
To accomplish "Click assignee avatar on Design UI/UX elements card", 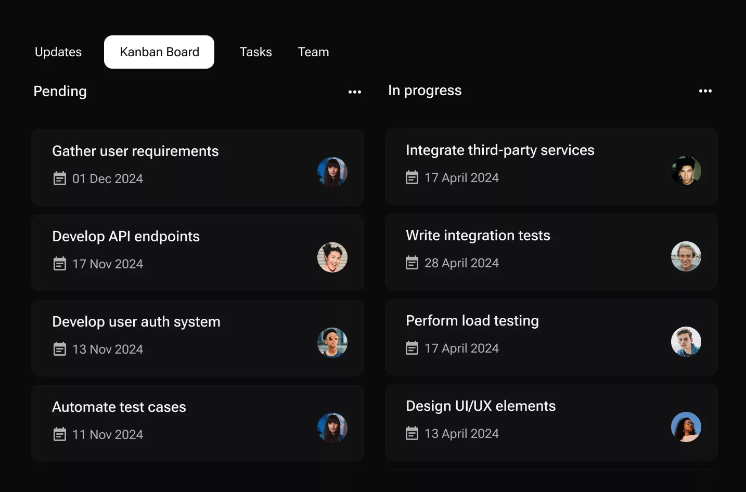I will coord(686,427).
